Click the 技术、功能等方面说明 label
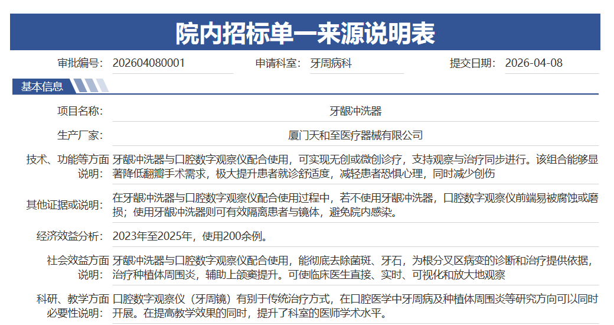Viewport: 614px width, 325px height. click(67, 167)
